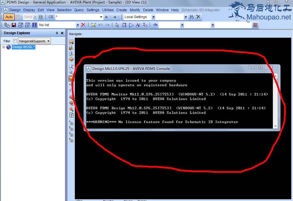
Task: Click the undo arrow icon
Action: 100,25
